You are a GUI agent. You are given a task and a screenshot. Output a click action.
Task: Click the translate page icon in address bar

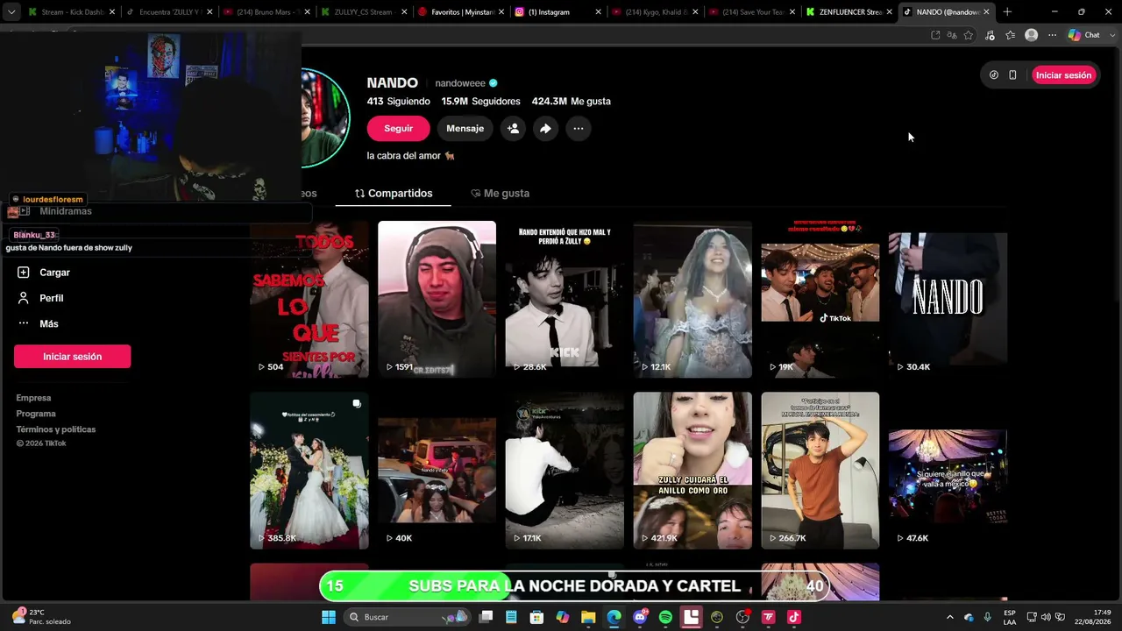pyautogui.click(x=952, y=35)
